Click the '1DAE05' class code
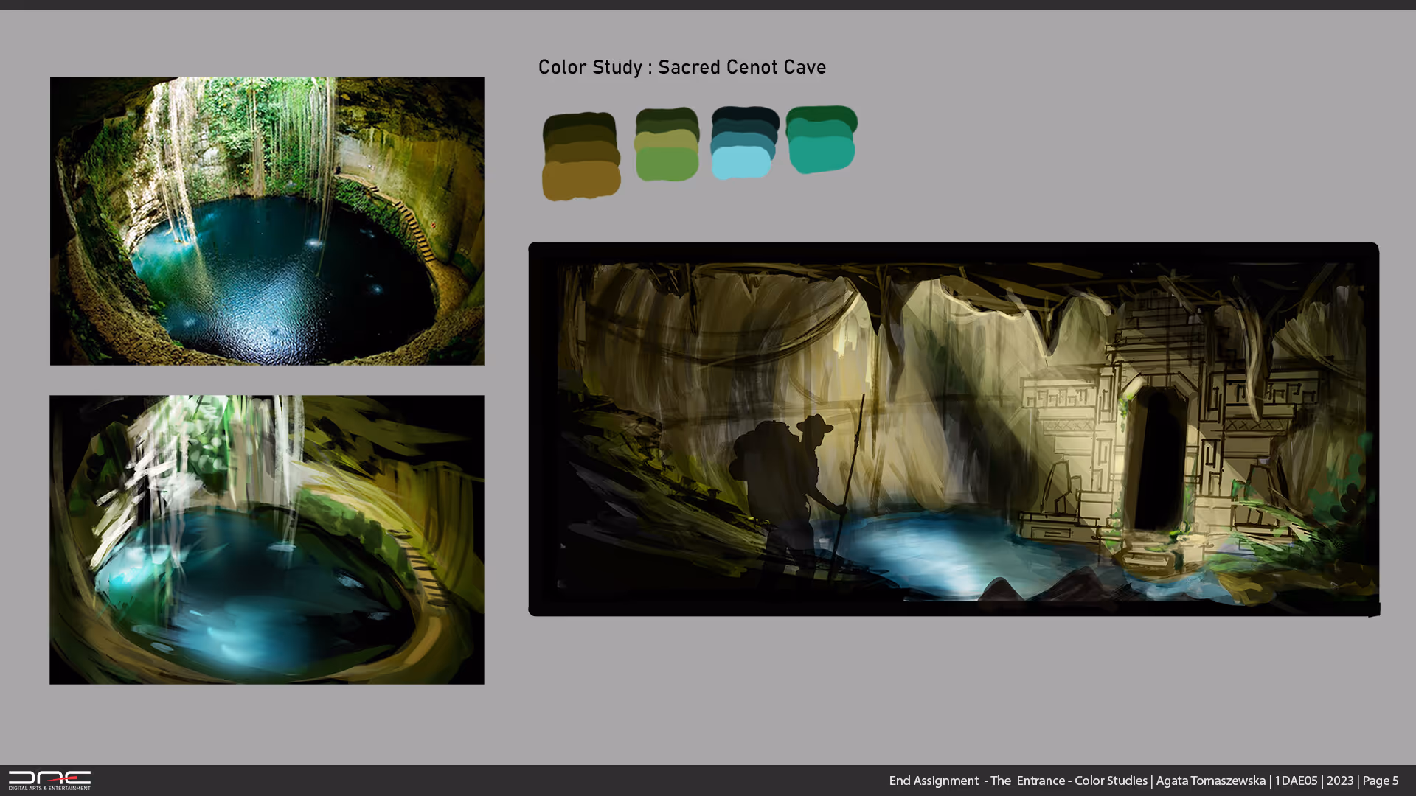Viewport: 1416px width, 796px height. point(1296,781)
